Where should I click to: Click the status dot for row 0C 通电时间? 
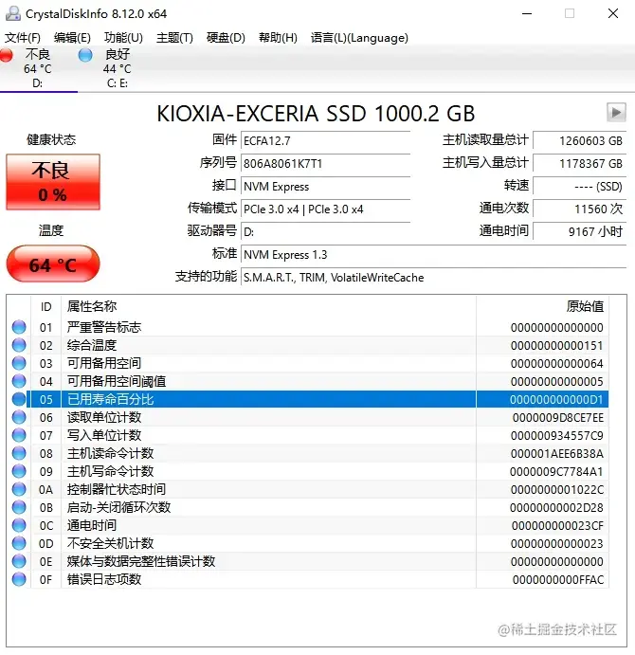(19, 525)
